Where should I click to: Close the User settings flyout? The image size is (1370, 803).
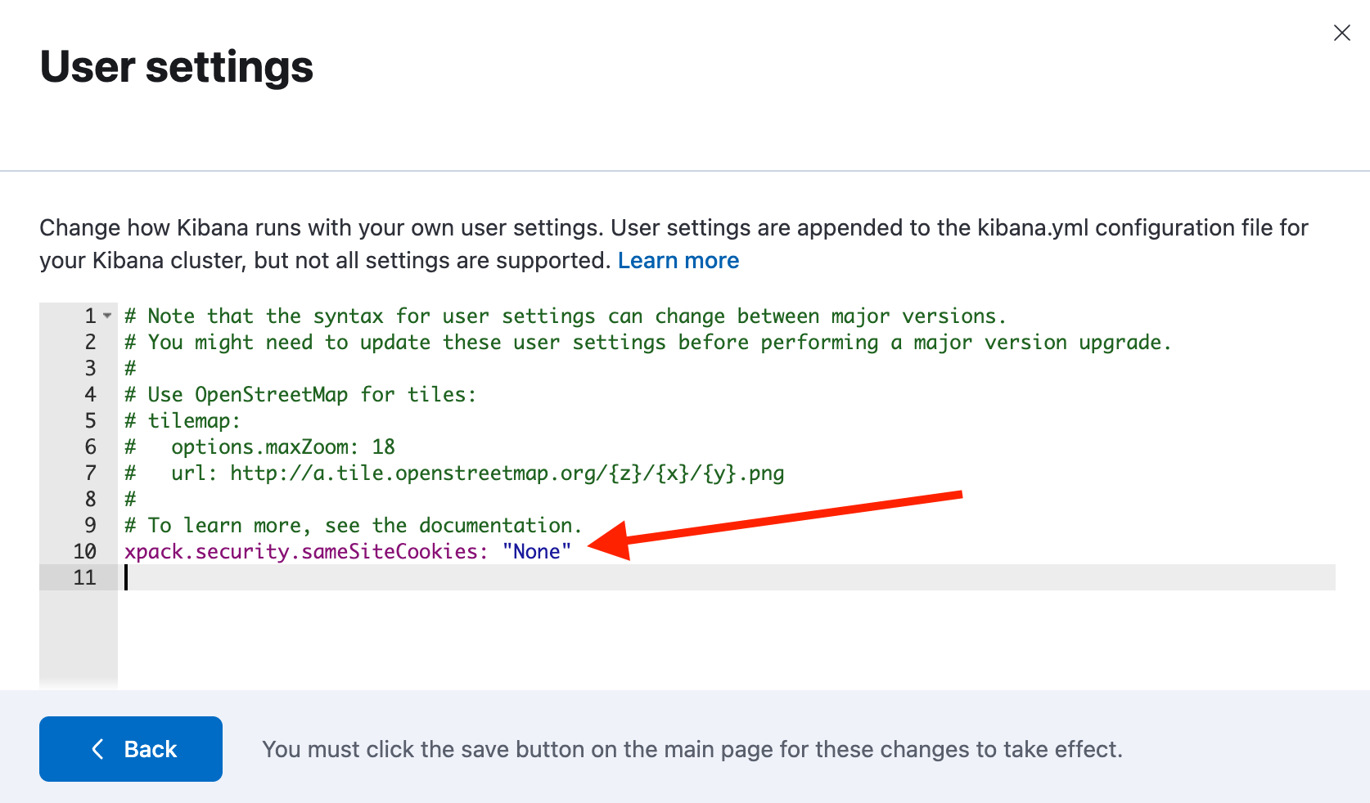[x=1341, y=33]
